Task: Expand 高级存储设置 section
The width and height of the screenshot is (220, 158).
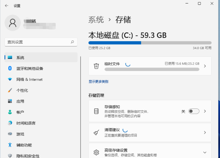Action: [x=204, y=152]
